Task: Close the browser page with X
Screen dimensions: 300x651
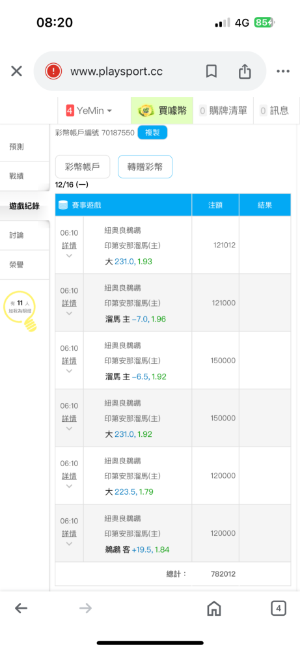Action: (x=16, y=72)
